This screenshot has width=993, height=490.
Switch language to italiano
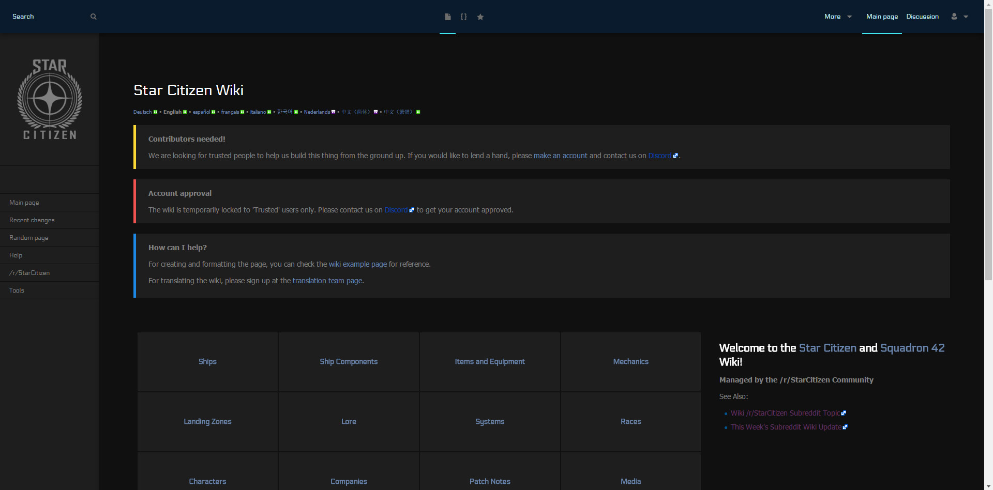pyautogui.click(x=258, y=112)
